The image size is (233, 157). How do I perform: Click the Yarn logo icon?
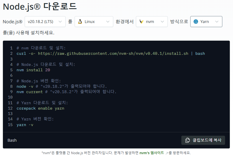196,22
